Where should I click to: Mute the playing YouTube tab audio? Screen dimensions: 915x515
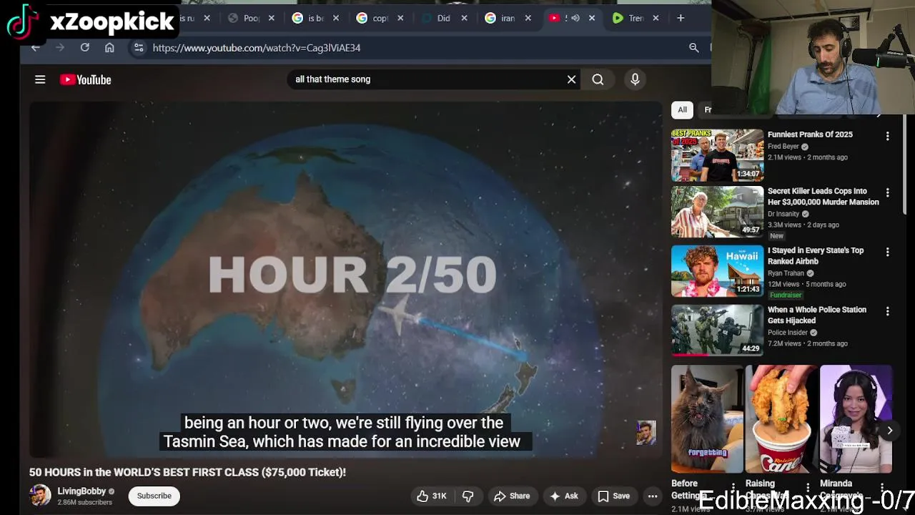tap(575, 18)
